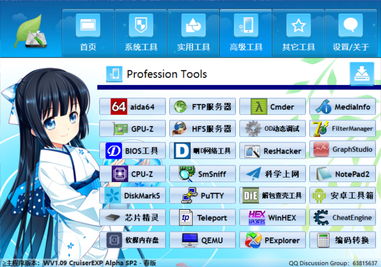Viewport: 381px width, 267px height.
Task: Open FilterManager tool
Action: point(342,128)
